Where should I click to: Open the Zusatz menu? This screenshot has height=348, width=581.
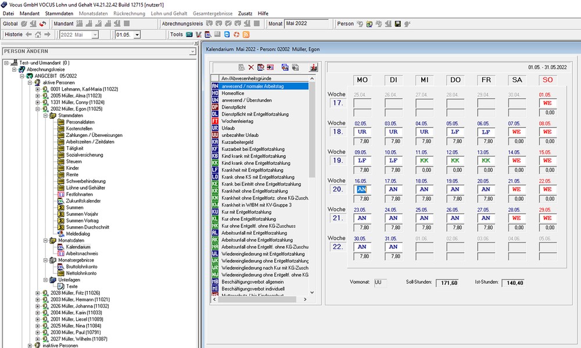[245, 13]
